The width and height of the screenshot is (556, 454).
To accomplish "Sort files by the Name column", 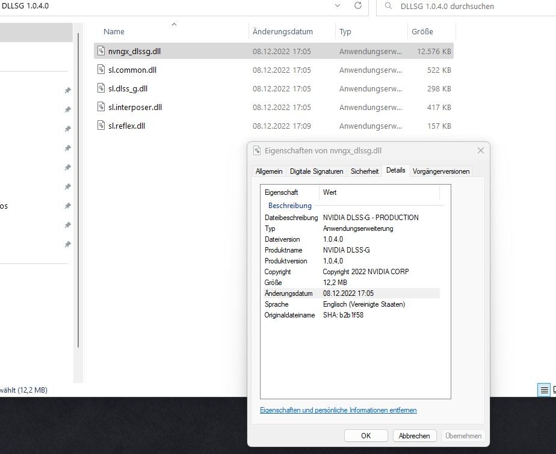I will coord(171,31).
